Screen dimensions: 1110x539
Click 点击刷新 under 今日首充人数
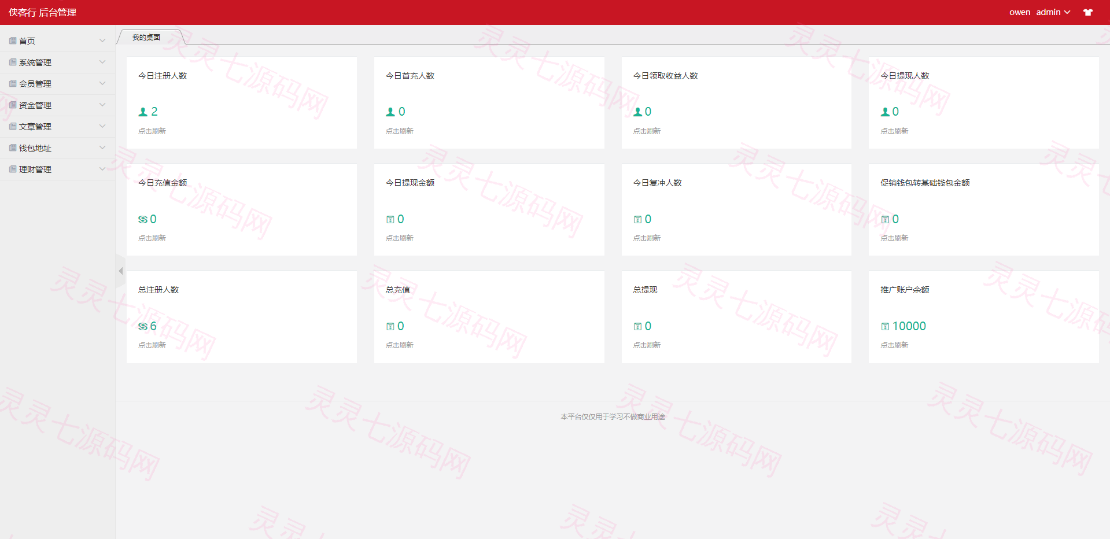pos(400,131)
